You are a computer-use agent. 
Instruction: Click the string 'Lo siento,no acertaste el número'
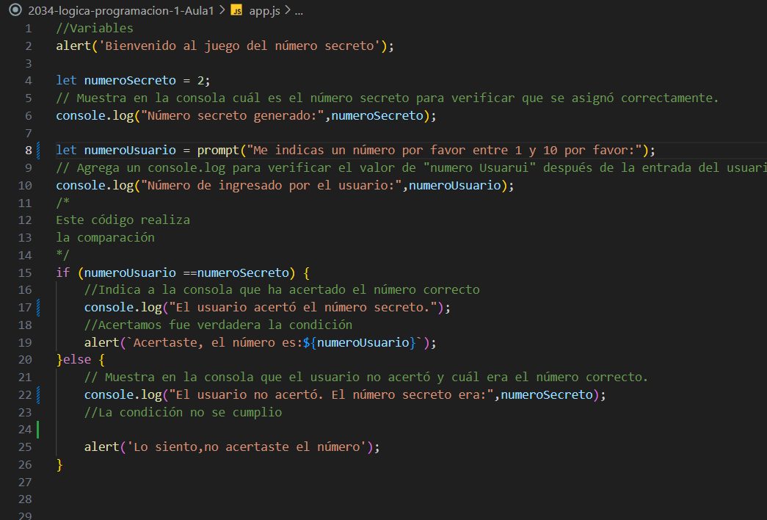247,447
